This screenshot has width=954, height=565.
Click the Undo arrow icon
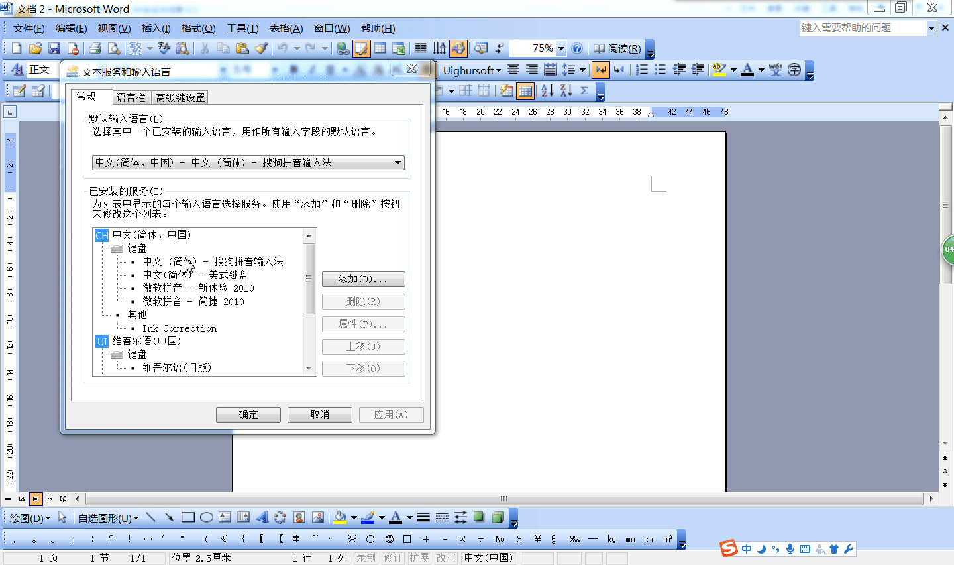point(283,48)
